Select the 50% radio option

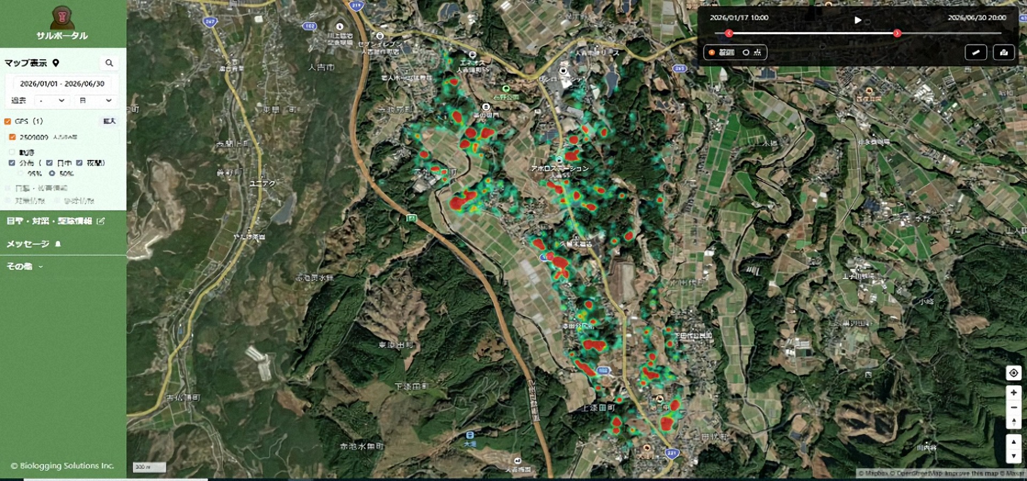52,173
